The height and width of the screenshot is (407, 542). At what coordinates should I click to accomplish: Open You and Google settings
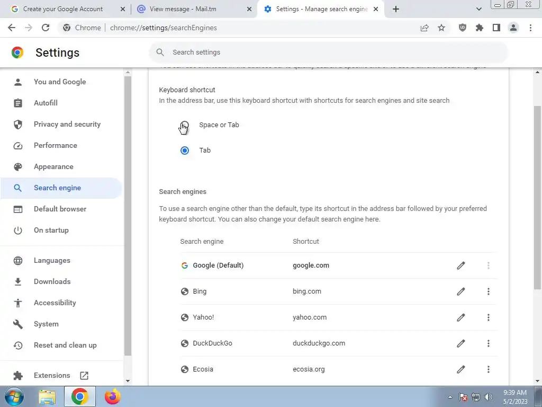coord(60,82)
